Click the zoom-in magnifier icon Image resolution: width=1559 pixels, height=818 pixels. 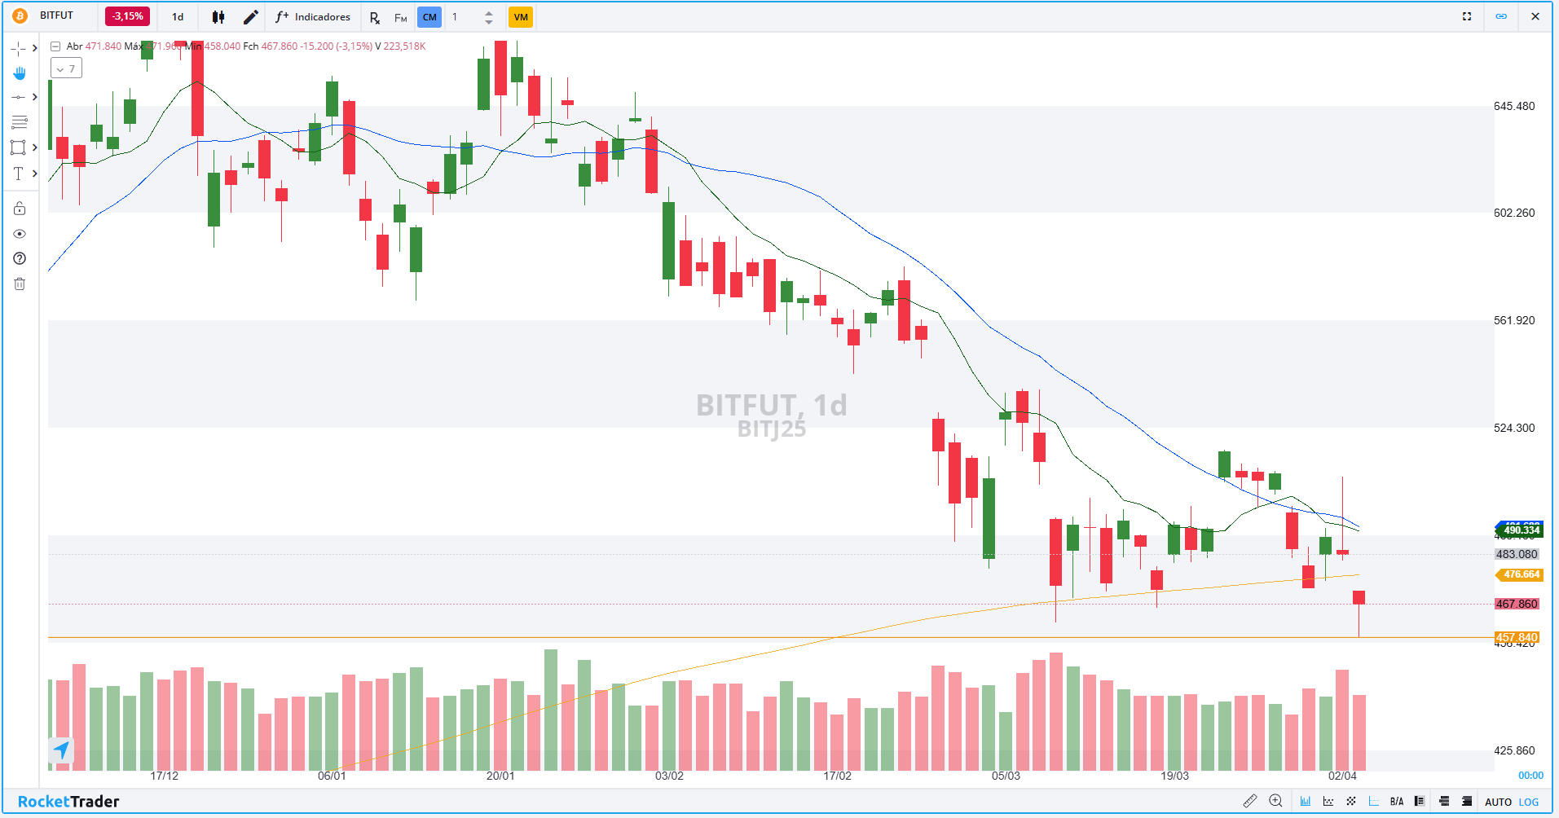(1275, 801)
